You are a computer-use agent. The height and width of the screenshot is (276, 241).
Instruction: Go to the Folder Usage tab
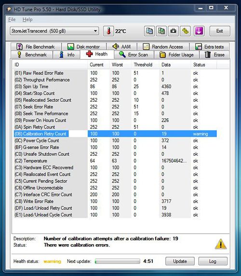[x=177, y=55]
